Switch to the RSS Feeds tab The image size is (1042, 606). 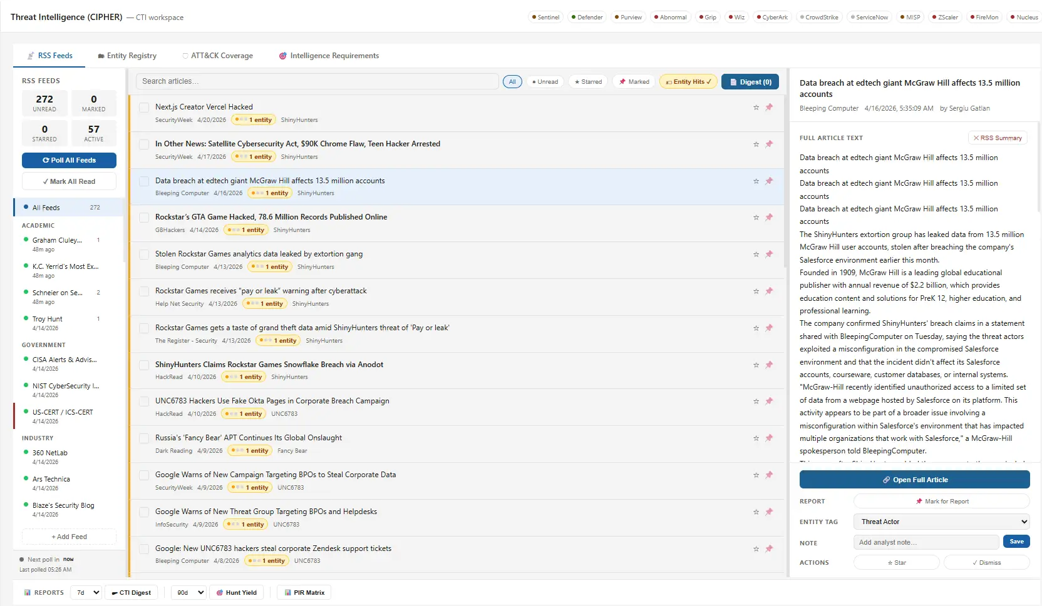point(49,56)
